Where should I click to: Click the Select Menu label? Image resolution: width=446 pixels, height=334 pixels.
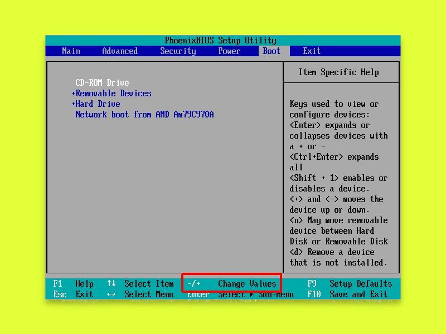pos(149,294)
